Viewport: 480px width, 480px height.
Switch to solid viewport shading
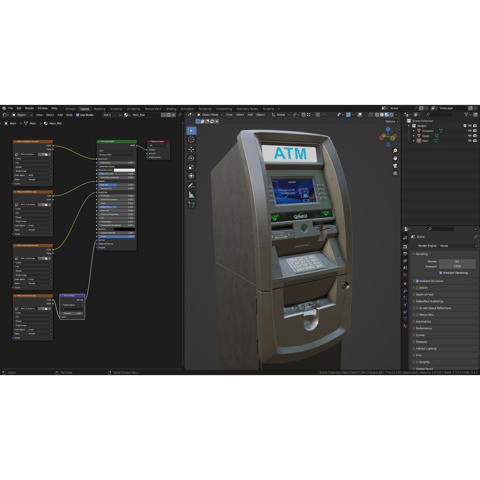[382, 115]
